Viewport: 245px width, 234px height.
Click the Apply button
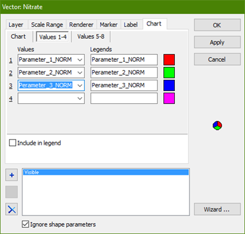point(217,42)
